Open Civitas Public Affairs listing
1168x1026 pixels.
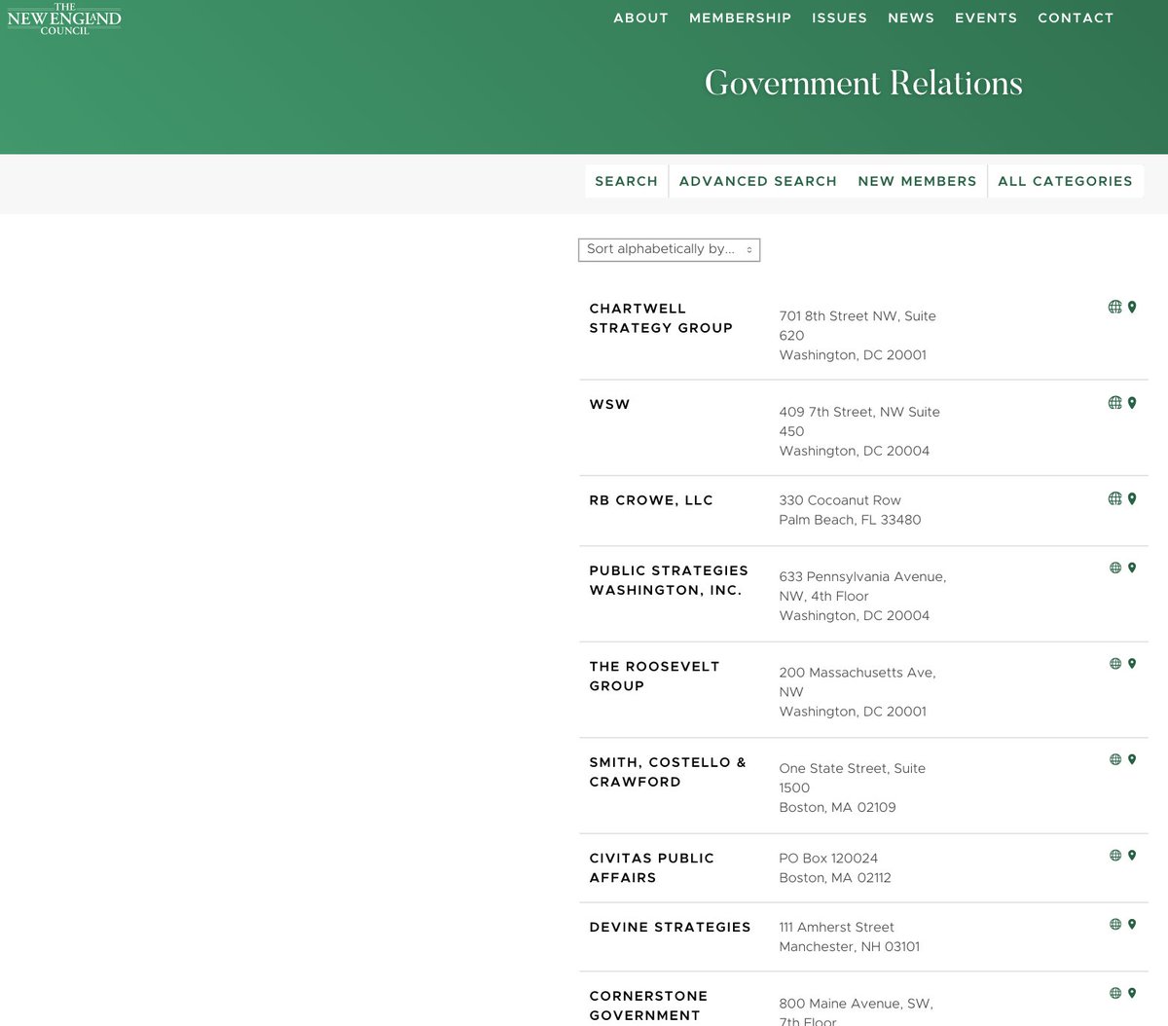coord(651,867)
